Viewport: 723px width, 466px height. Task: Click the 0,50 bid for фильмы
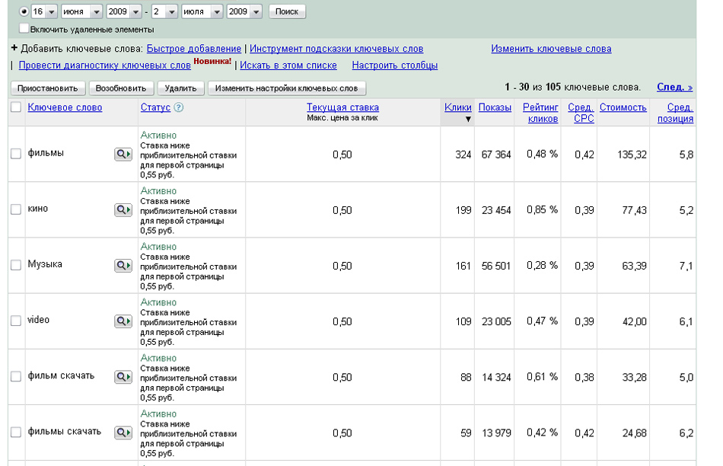point(342,155)
